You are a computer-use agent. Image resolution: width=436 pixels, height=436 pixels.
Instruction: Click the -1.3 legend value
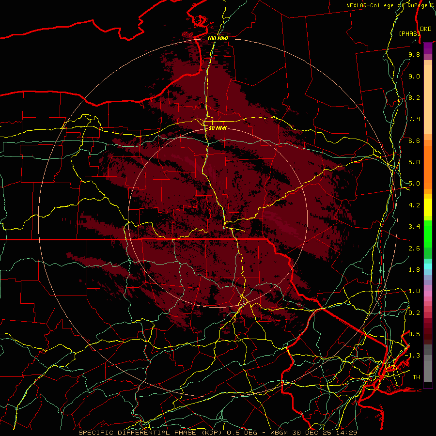pos(413,356)
